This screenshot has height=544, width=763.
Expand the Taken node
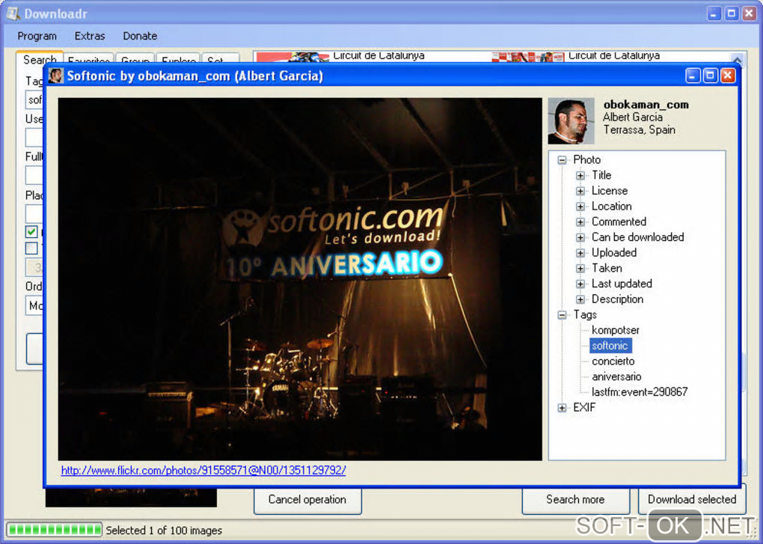(x=580, y=268)
